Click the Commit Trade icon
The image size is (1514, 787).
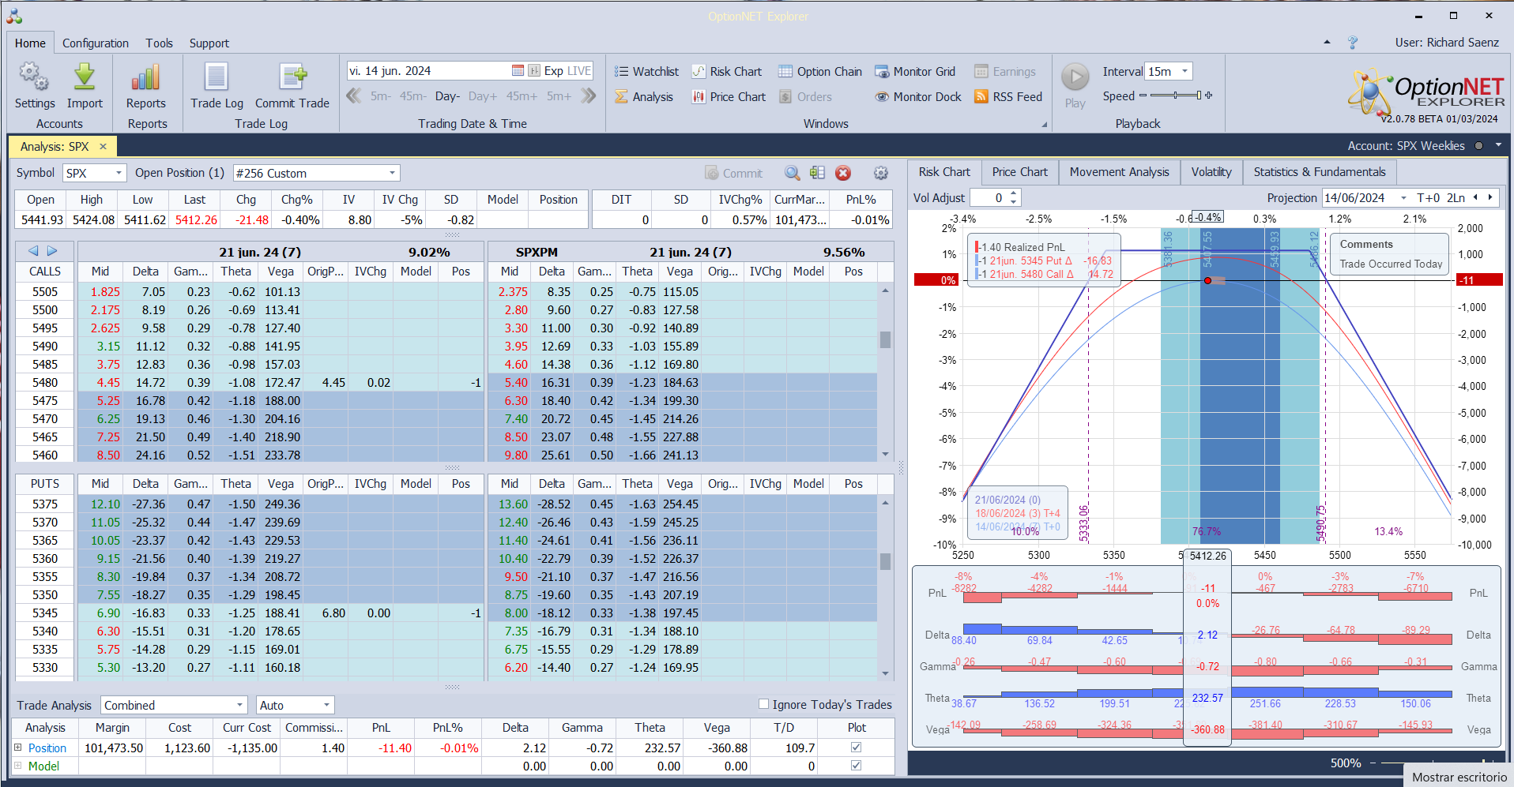292,77
